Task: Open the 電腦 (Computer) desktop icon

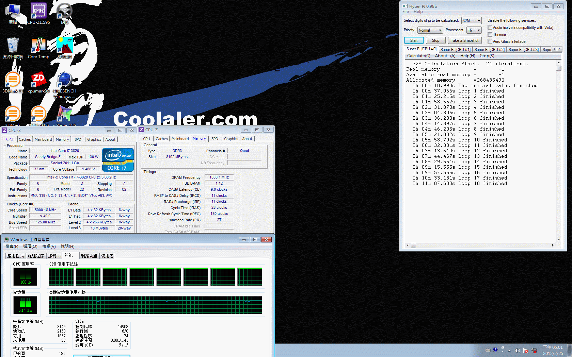Action: (x=13, y=14)
